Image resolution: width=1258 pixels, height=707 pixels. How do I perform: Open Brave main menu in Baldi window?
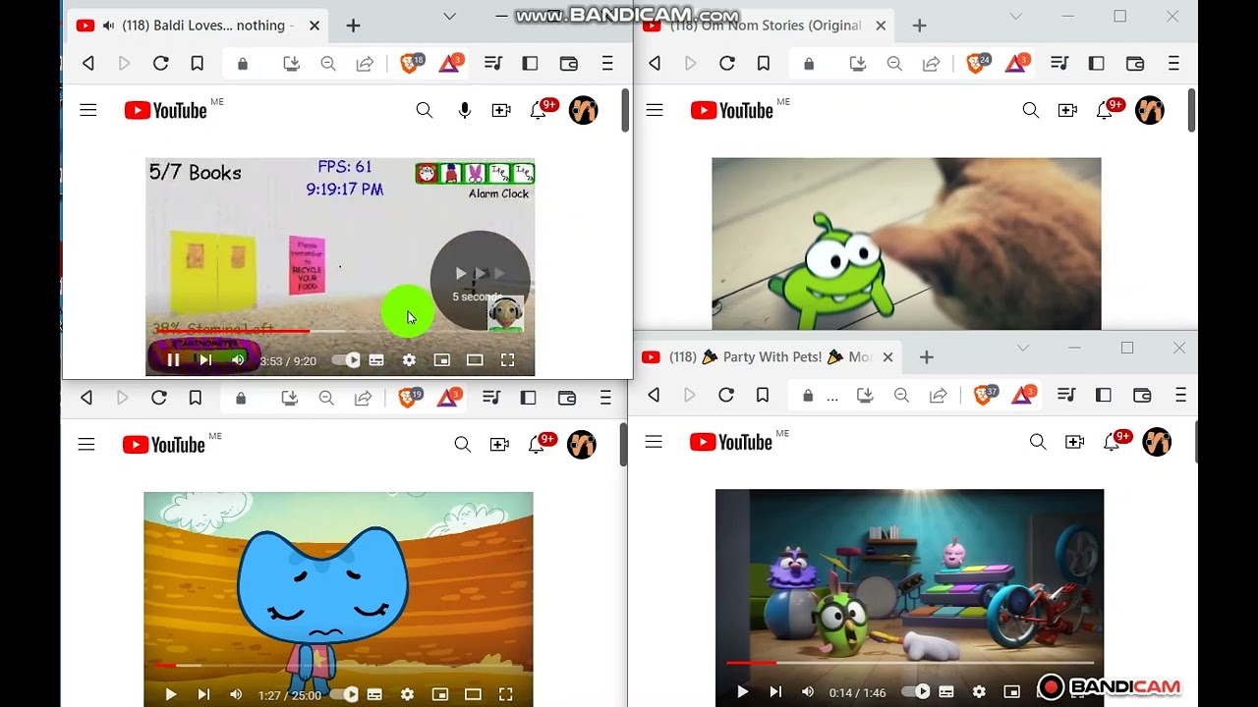[607, 64]
